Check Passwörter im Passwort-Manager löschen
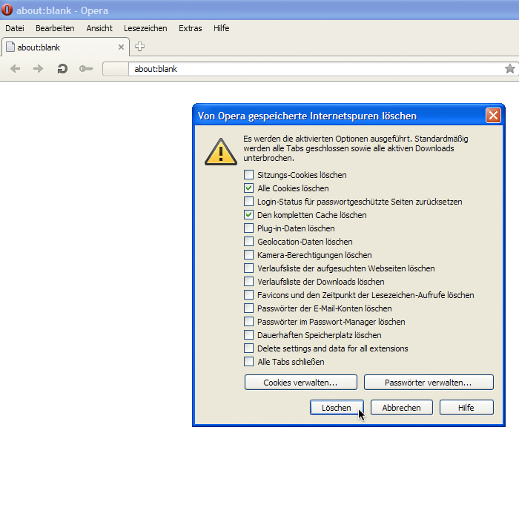Image resolution: width=519 pixels, height=519 pixels. pos(248,321)
